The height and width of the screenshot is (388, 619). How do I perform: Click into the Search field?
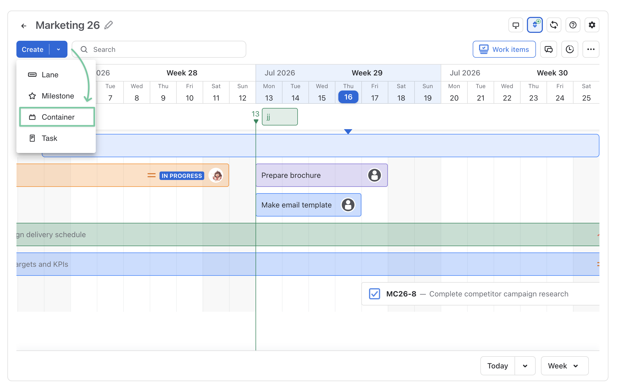tap(159, 49)
